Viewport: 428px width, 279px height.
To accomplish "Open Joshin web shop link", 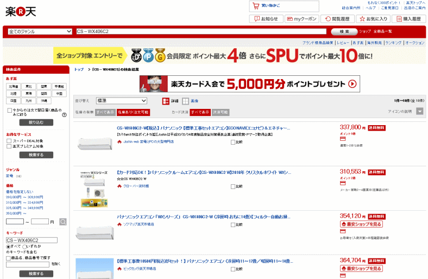I will [148, 141].
